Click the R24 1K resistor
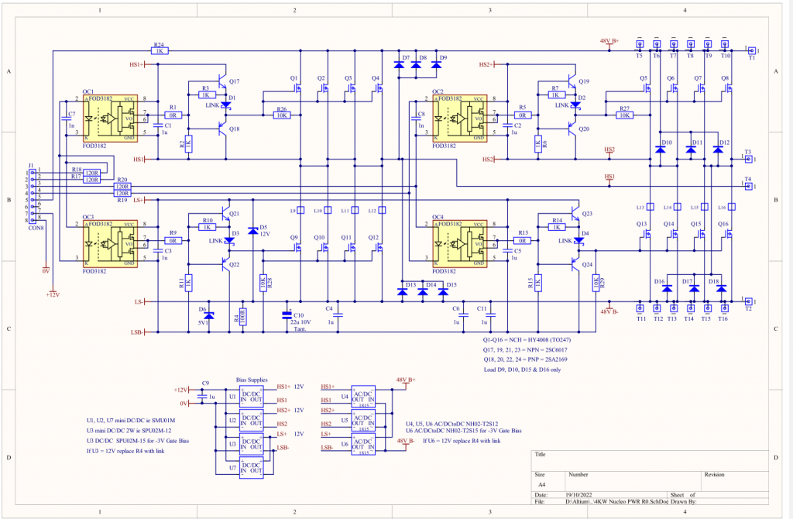The width and height of the screenshot is (793, 519). (x=159, y=51)
